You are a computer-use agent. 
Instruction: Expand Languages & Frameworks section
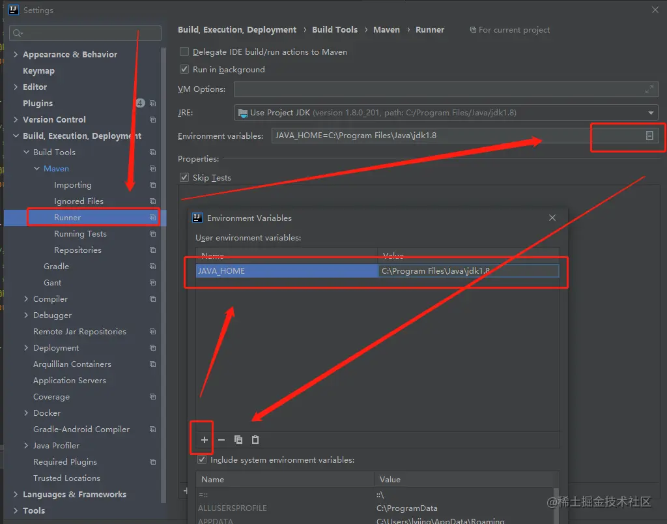click(x=16, y=494)
